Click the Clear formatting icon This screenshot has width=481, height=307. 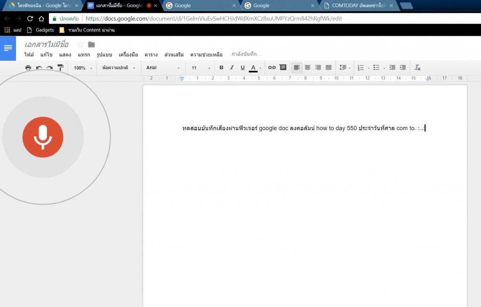(x=417, y=67)
